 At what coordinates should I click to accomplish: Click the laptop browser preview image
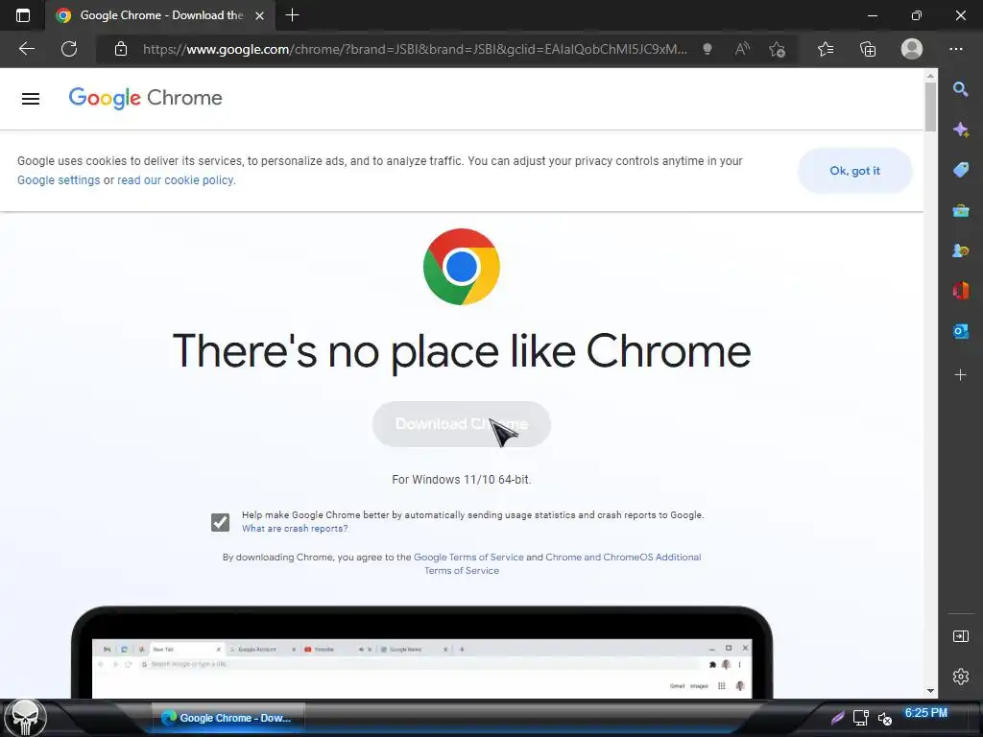[422, 652]
